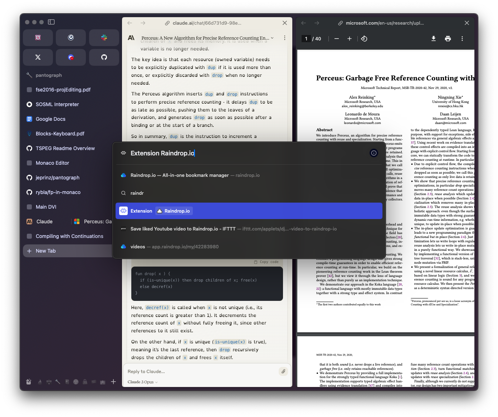The image size is (498, 417).
Task: Go back in Microsoft PDF pane
Action: click(x=303, y=23)
